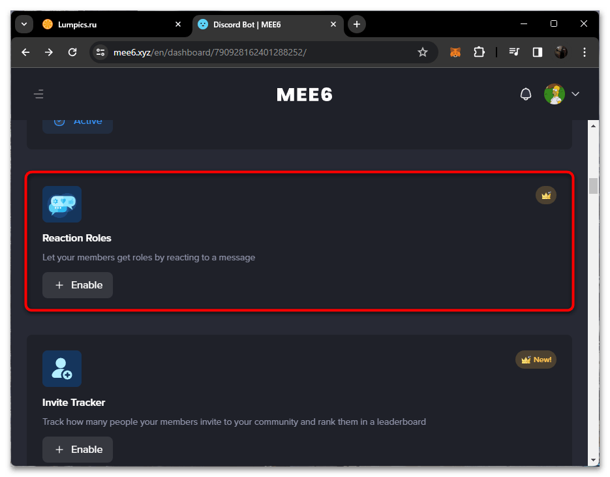Image resolution: width=610 pixels, height=477 pixels.
Task: Click the premium crown badge on Reaction Roles
Action: point(546,195)
